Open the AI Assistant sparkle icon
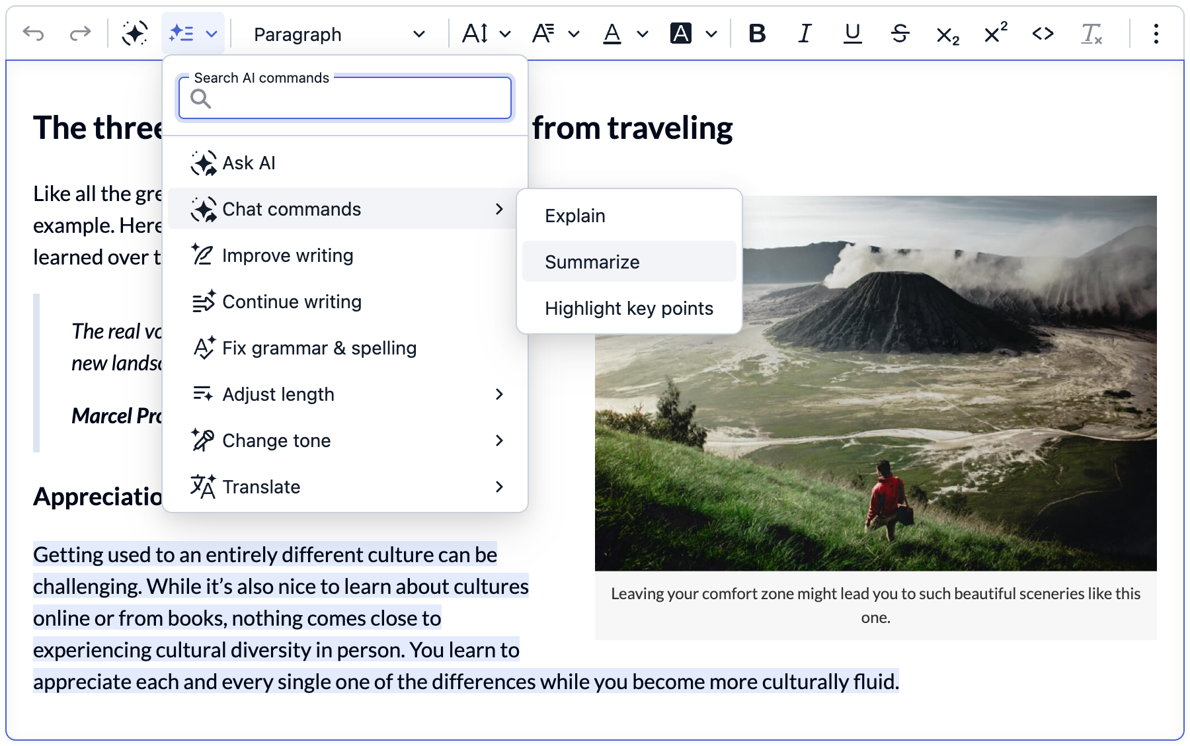This screenshot has height=746, width=1190. click(x=135, y=33)
